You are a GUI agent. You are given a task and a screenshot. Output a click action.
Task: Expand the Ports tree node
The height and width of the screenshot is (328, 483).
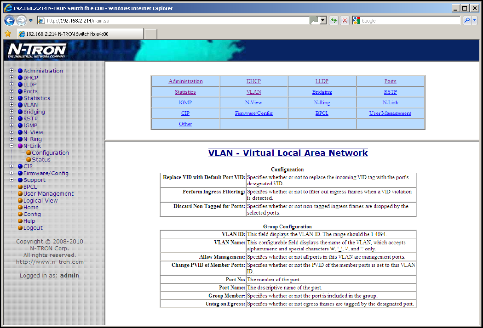click(11, 91)
